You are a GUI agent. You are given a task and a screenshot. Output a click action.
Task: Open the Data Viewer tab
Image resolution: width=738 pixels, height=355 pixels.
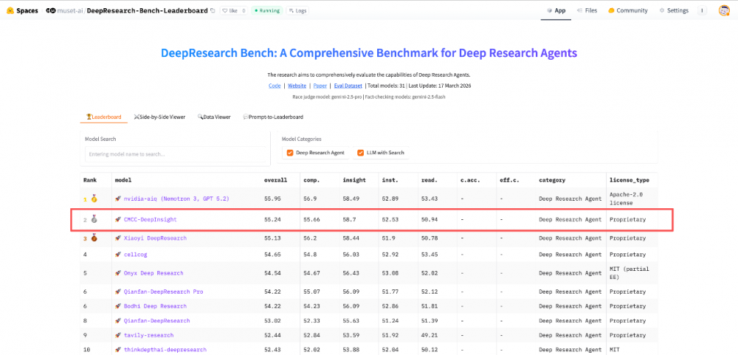(214, 117)
